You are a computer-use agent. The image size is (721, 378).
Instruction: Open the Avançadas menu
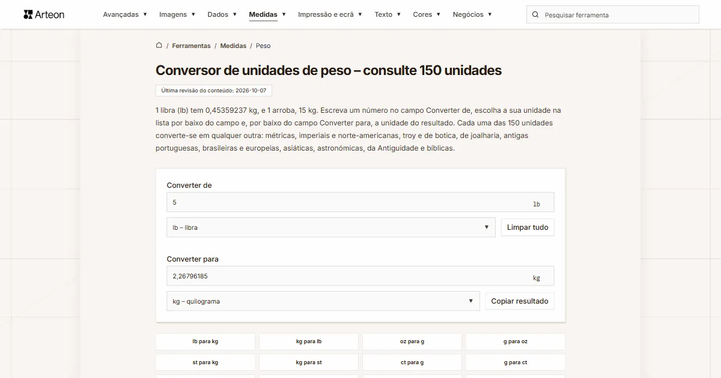(125, 14)
